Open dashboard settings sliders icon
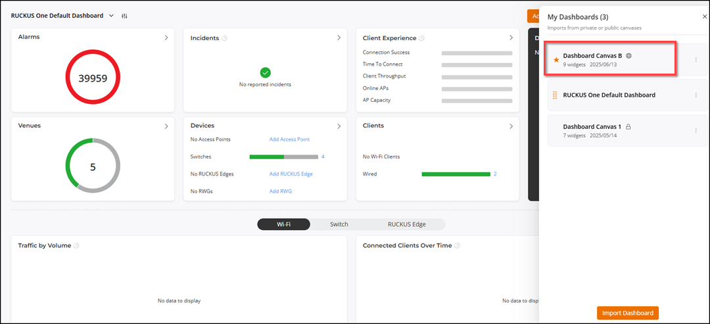710x324 pixels. point(124,16)
